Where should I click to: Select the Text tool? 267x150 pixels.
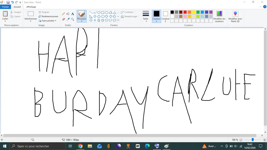click(73, 14)
